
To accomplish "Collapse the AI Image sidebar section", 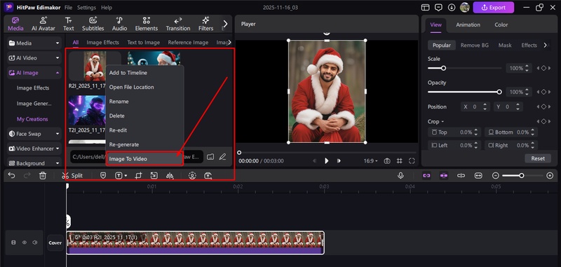I will pyautogui.click(x=34, y=73).
